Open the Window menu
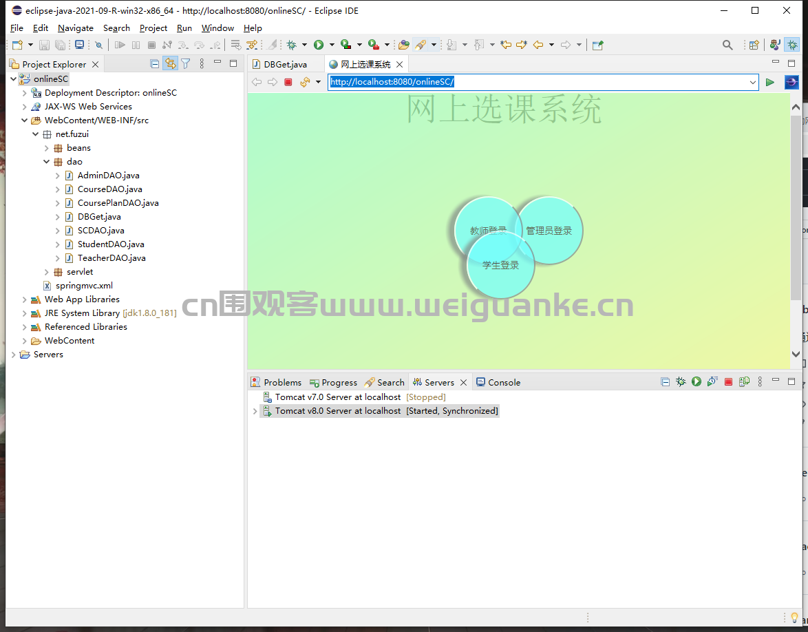The width and height of the screenshot is (808, 632). (x=217, y=28)
